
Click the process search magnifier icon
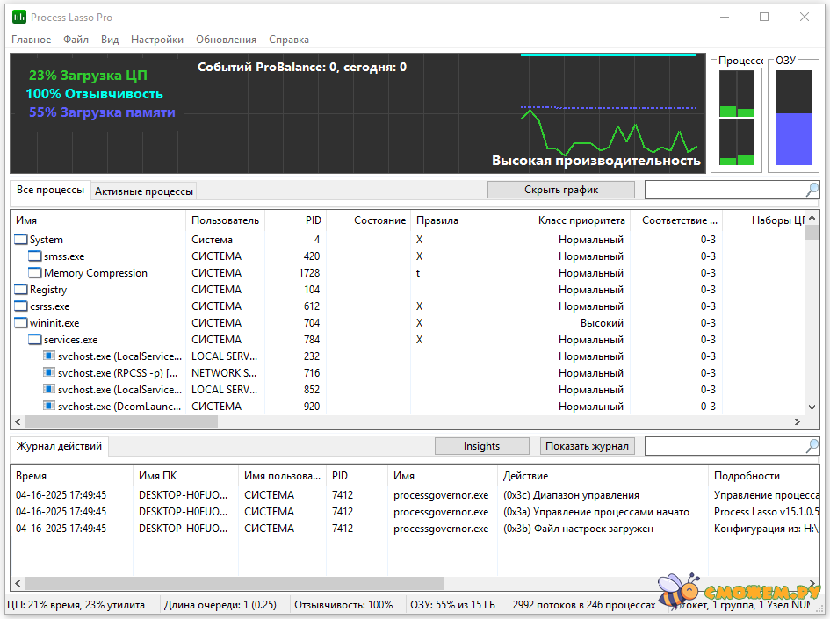coord(812,190)
